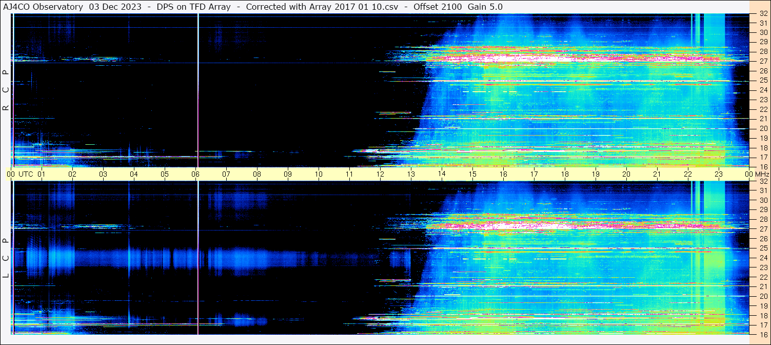Viewport: 771px width, 345px height.
Task: Pick the '14' hour label on the UTC axis
Action: tap(442, 174)
